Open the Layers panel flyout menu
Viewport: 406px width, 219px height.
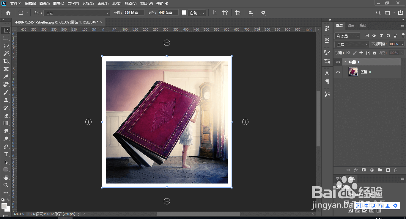[x=403, y=25]
